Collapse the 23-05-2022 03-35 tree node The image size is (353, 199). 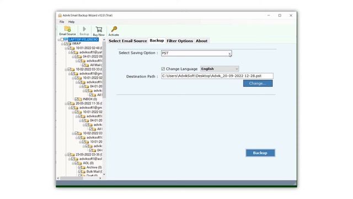point(66,155)
